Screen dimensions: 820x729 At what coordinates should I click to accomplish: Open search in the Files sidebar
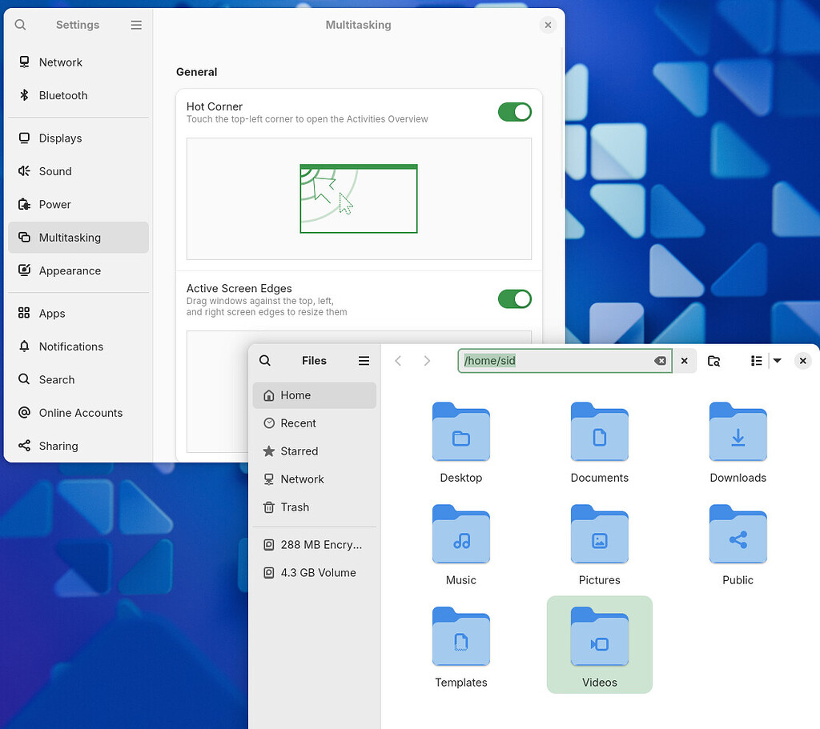[x=264, y=360]
